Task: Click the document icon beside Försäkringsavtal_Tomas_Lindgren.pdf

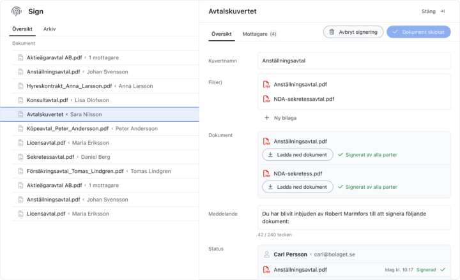Action: (20, 171)
